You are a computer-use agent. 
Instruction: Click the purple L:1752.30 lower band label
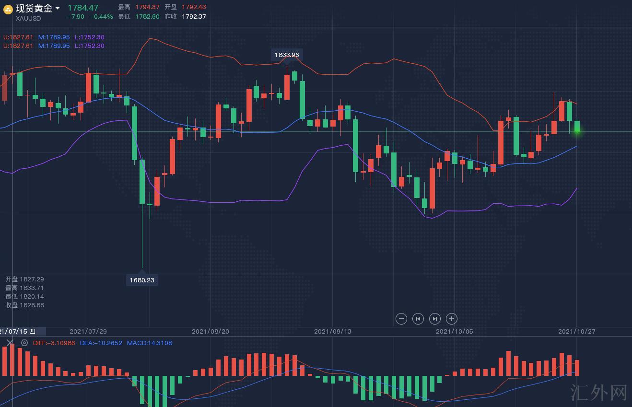(89, 37)
